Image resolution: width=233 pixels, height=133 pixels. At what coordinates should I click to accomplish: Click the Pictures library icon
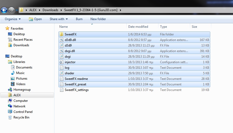(13, 79)
